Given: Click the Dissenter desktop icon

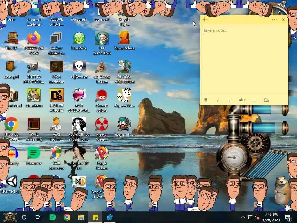Looking at the screenshot, I should coord(34,156).
